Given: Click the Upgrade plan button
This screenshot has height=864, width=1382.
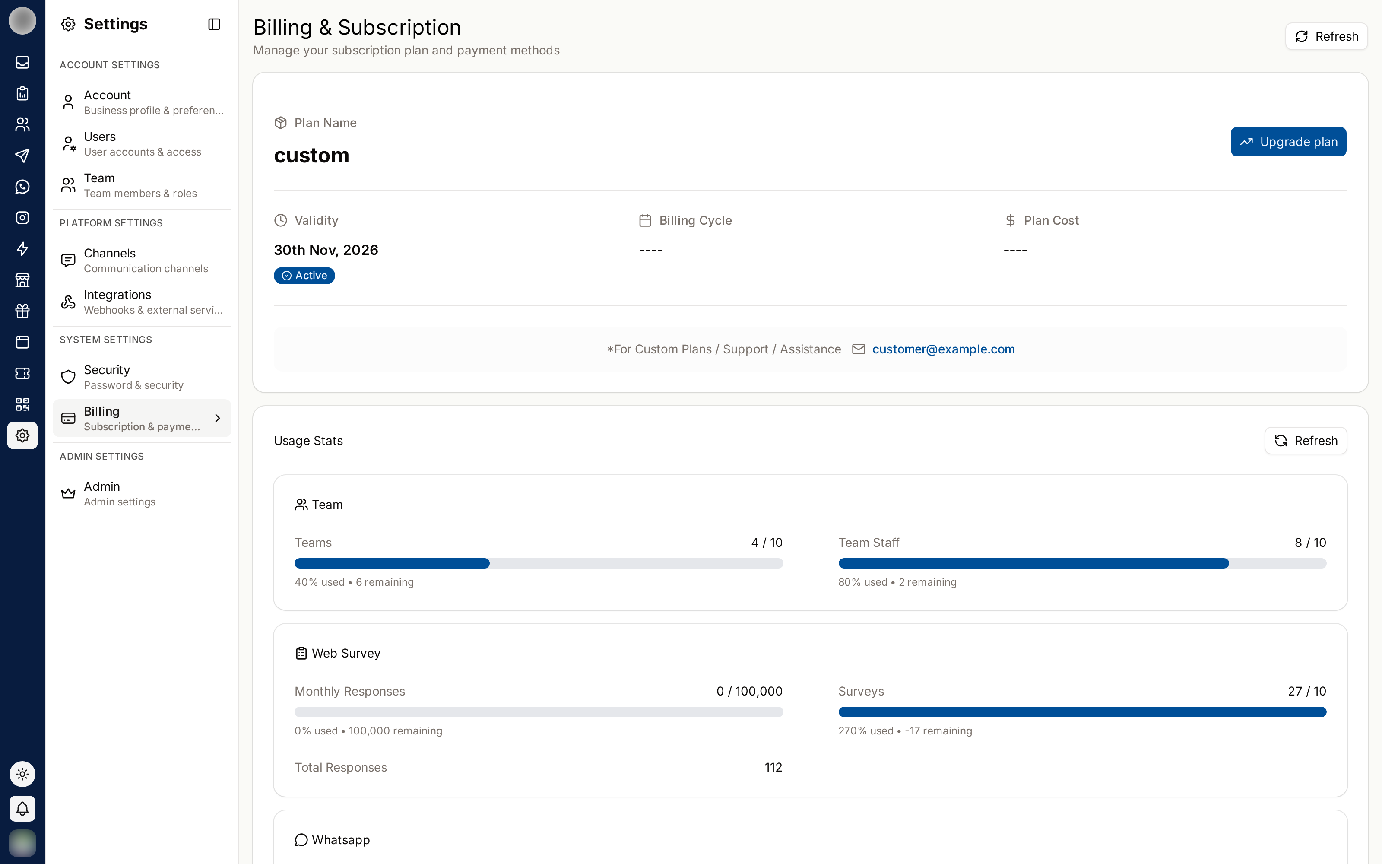Looking at the screenshot, I should point(1288,142).
